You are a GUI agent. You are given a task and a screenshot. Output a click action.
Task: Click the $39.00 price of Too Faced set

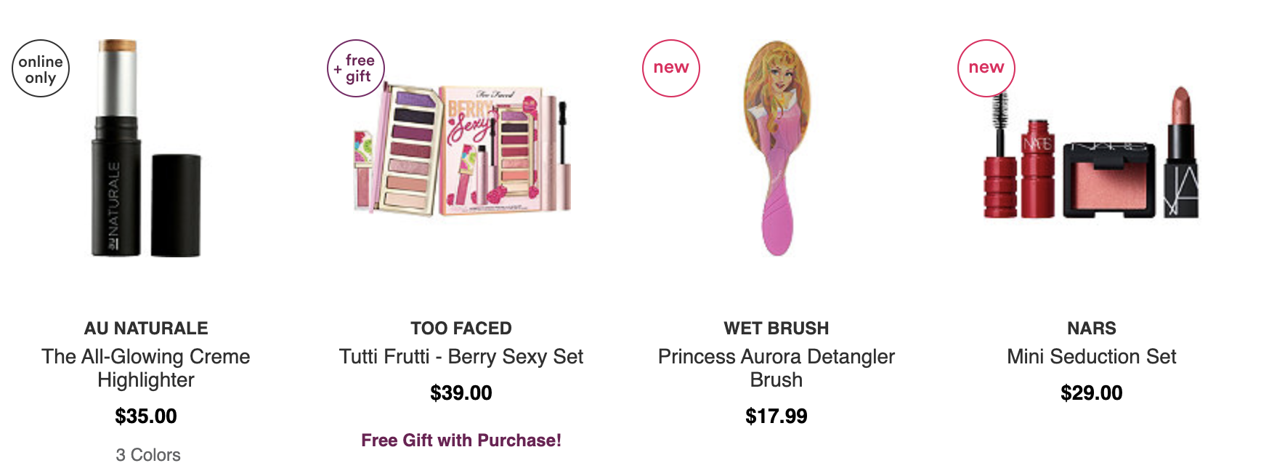461,393
